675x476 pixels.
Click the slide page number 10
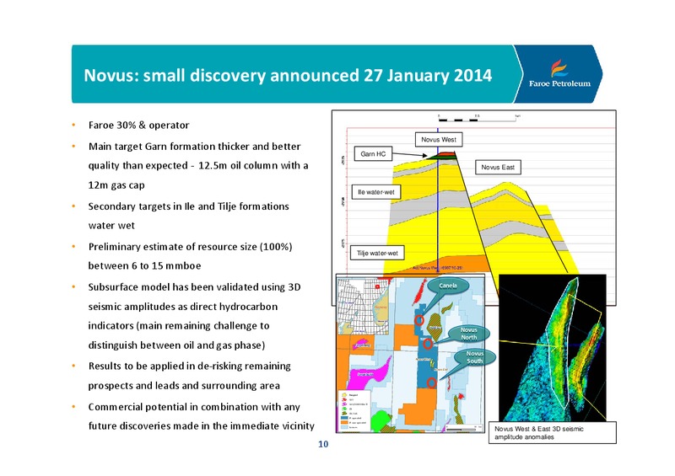[323, 444]
